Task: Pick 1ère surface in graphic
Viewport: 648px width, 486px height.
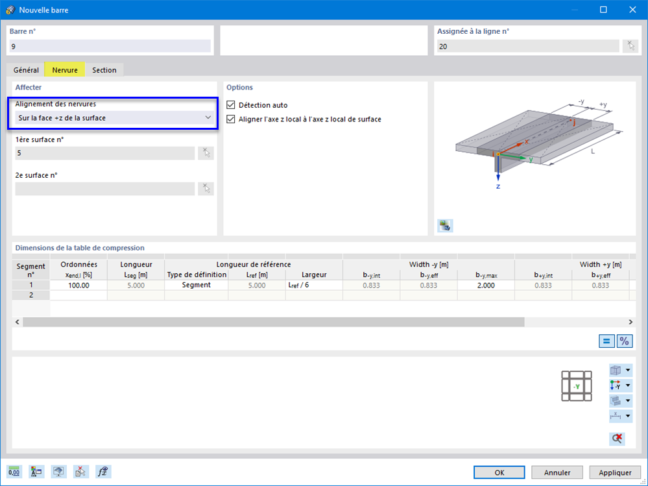Action: coord(206,153)
